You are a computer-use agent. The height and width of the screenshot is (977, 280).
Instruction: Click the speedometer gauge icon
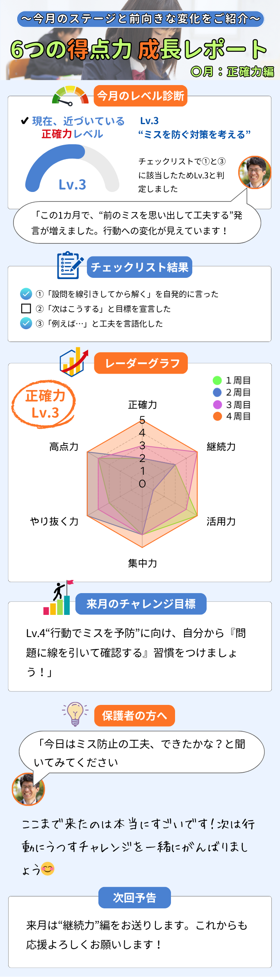tap(70, 95)
